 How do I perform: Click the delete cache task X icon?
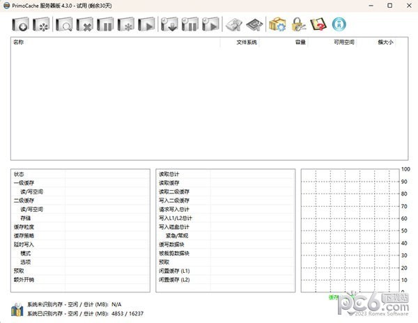coord(85,24)
